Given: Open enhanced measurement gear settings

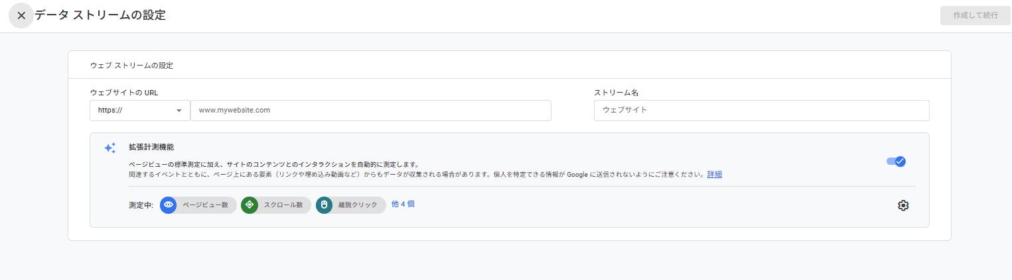Looking at the screenshot, I should 903,205.
